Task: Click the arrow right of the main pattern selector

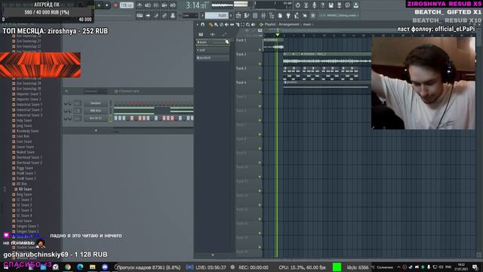Action: (x=231, y=15)
